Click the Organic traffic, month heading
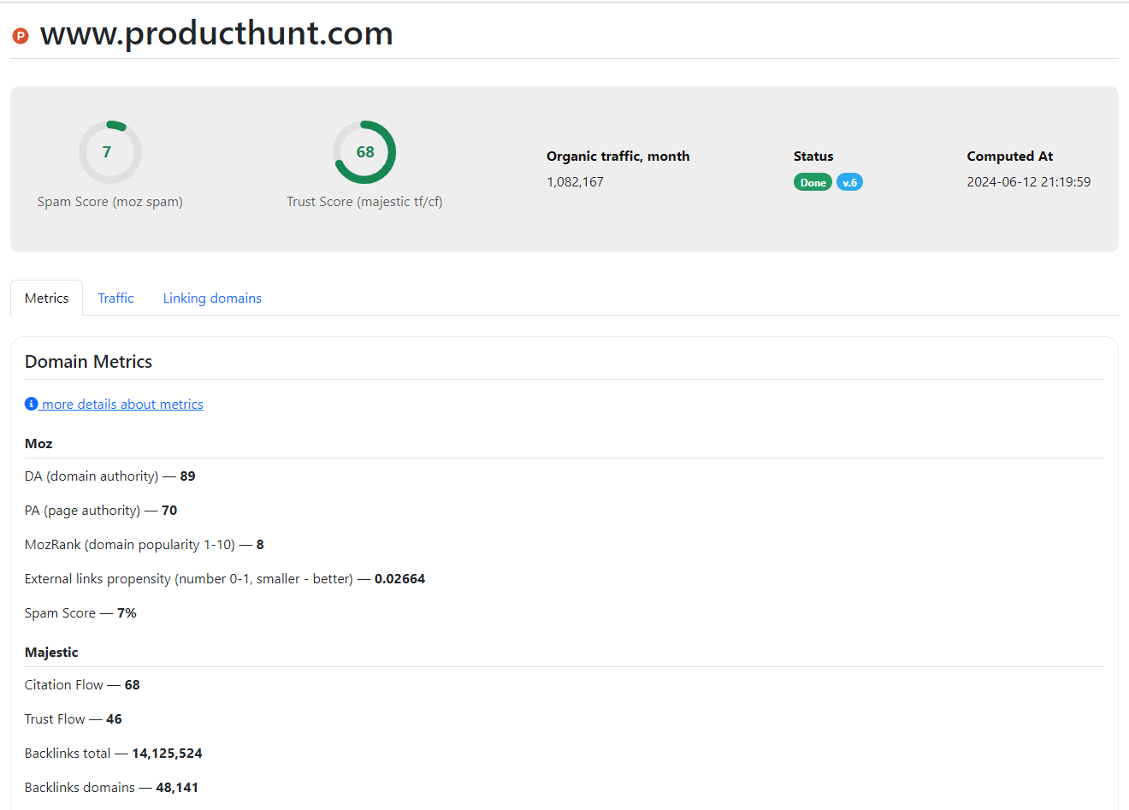This screenshot has height=810, width=1129. point(618,156)
